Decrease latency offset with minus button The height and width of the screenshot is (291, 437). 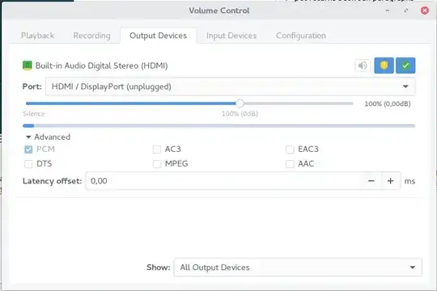(x=371, y=181)
